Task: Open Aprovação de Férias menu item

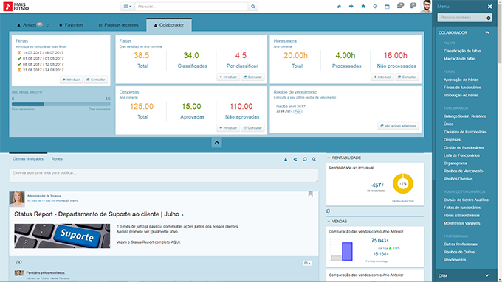Action: click(461, 80)
